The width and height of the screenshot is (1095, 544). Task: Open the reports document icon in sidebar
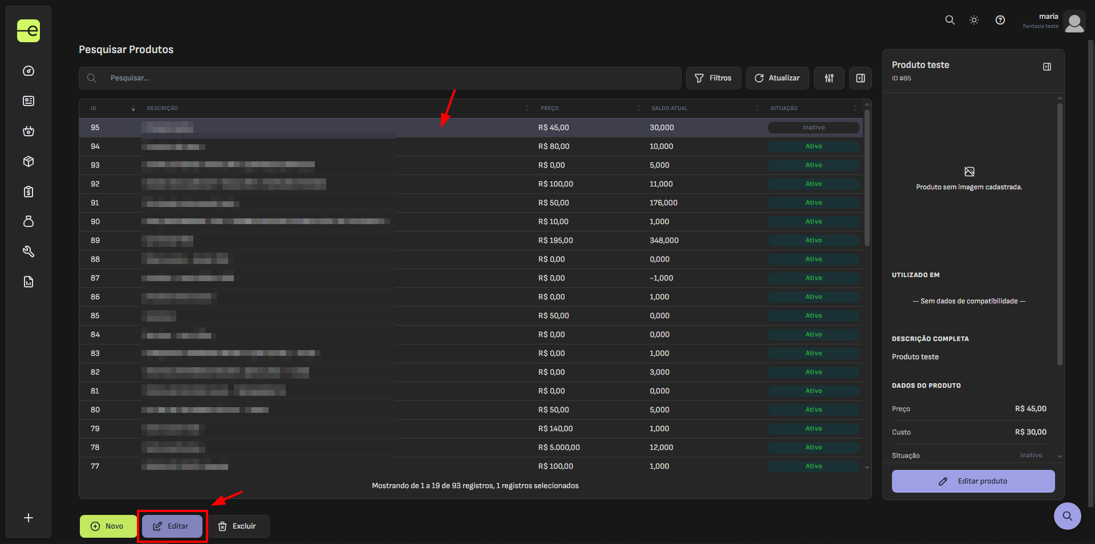tap(29, 282)
